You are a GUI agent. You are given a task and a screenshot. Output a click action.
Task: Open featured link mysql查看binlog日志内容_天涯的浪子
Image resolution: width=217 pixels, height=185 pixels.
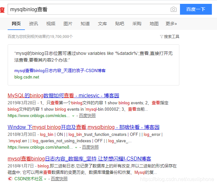[60, 70]
